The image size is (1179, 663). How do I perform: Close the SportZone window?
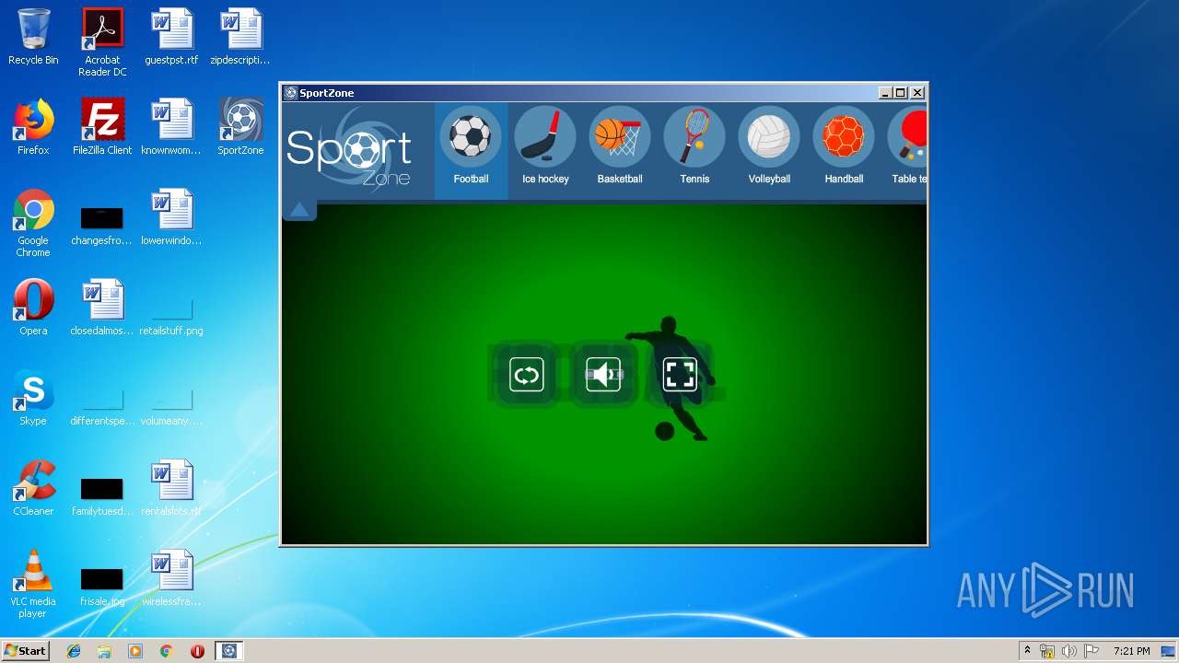(x=917, y=93)
